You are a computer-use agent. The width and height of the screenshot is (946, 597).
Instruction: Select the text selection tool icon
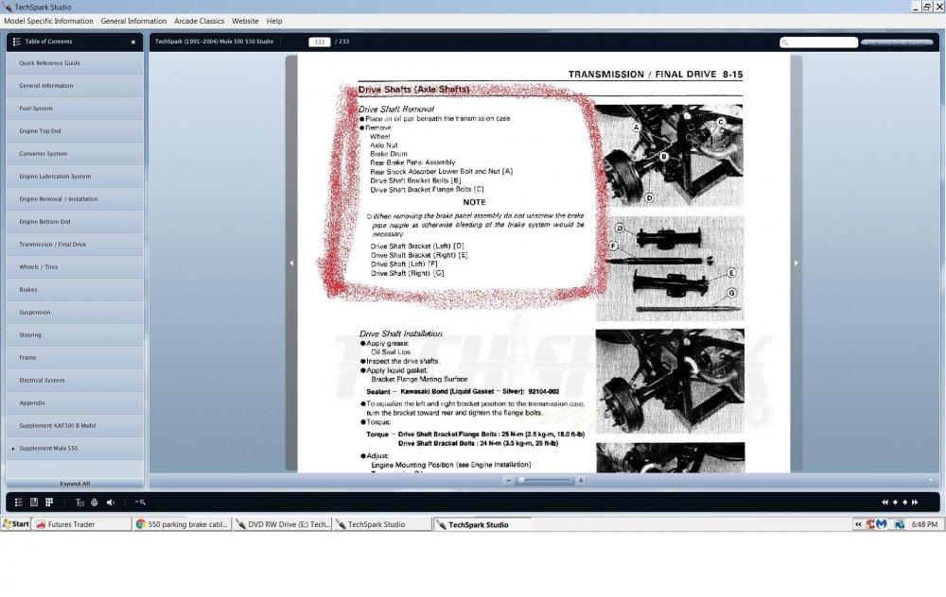click(x=79, y=503)
